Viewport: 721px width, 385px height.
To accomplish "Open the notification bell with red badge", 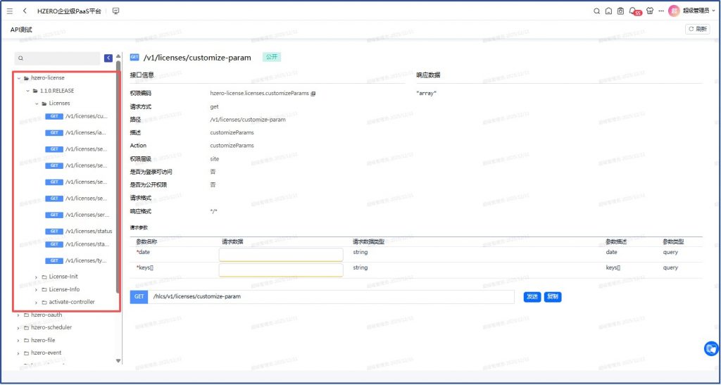I will tap(633, 11).
